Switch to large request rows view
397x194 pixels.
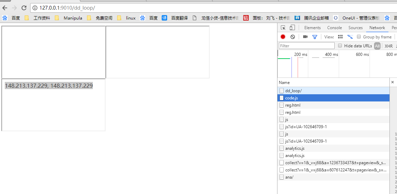pos(340,37)
